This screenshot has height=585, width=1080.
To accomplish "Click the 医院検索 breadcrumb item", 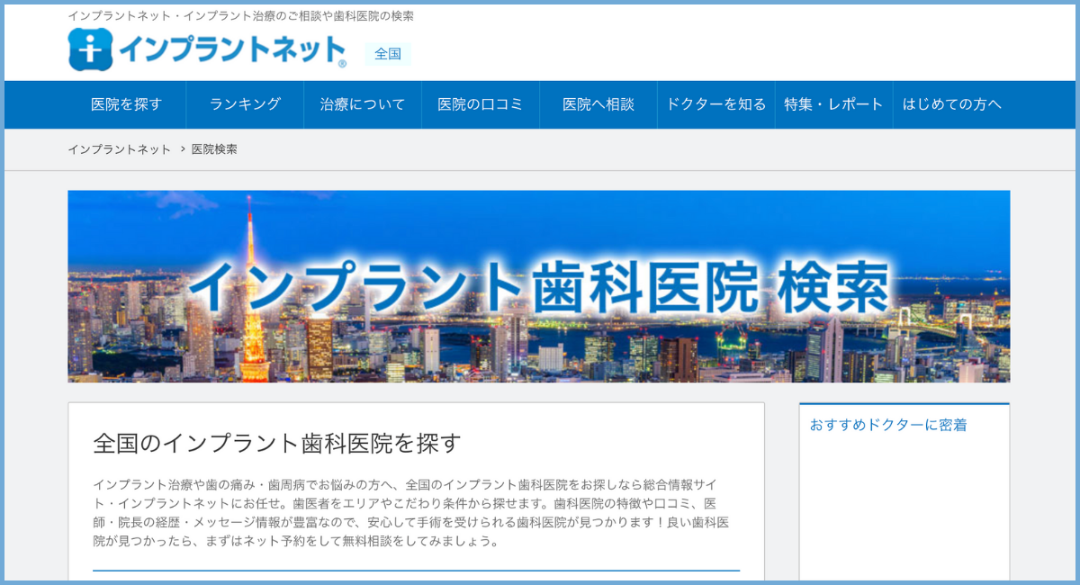I will pos(214,149).
